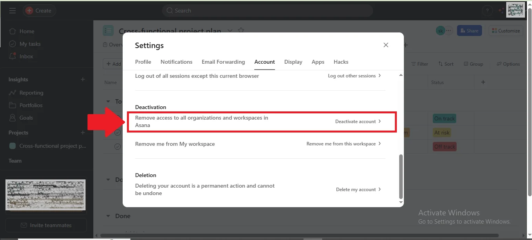532x240 pixels.
Task: Click the Search field
Action: pos(267,11)
